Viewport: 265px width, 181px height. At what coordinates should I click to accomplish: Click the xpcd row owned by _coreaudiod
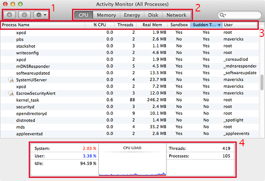click(129, 59)
